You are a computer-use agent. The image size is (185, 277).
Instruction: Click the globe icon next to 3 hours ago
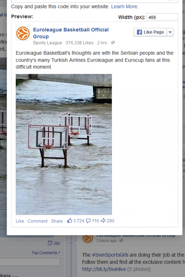(x=121, y=240)
